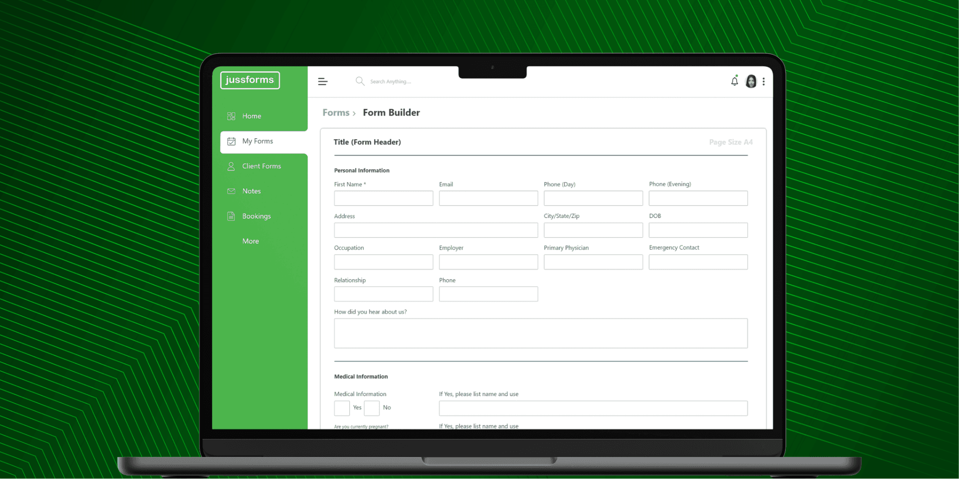Click the jussforms logo
The image size is (959, 479).
click(x=250, y=80)
